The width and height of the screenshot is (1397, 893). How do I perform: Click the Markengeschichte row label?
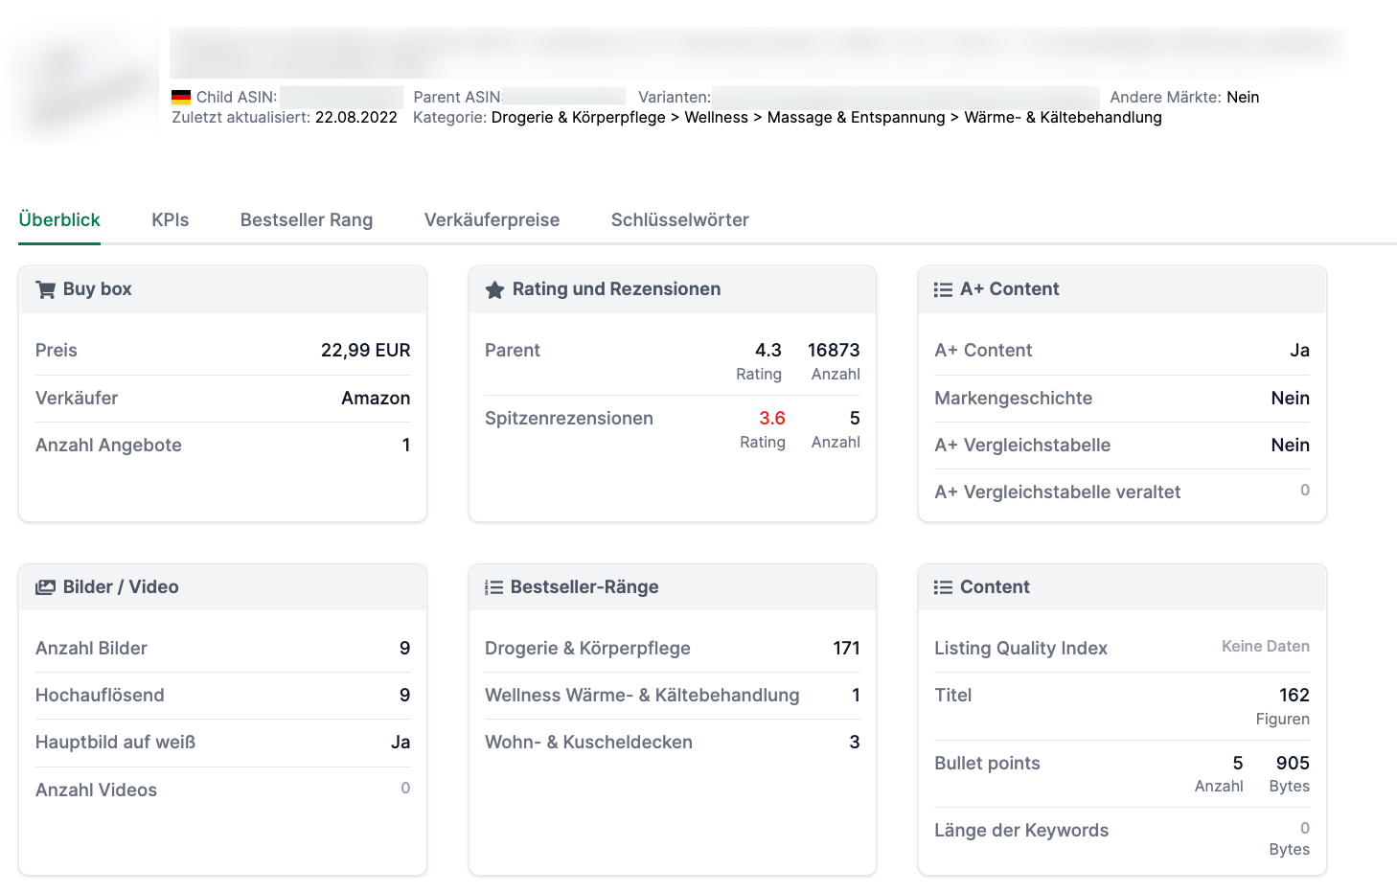coord(1014,399)
